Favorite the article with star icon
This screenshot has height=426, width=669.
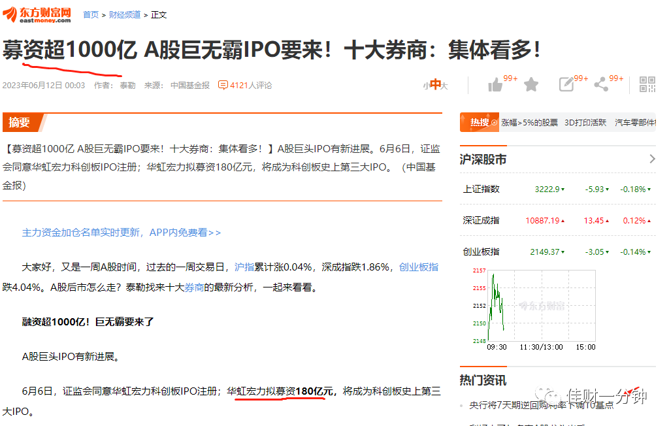pos(530,84)
